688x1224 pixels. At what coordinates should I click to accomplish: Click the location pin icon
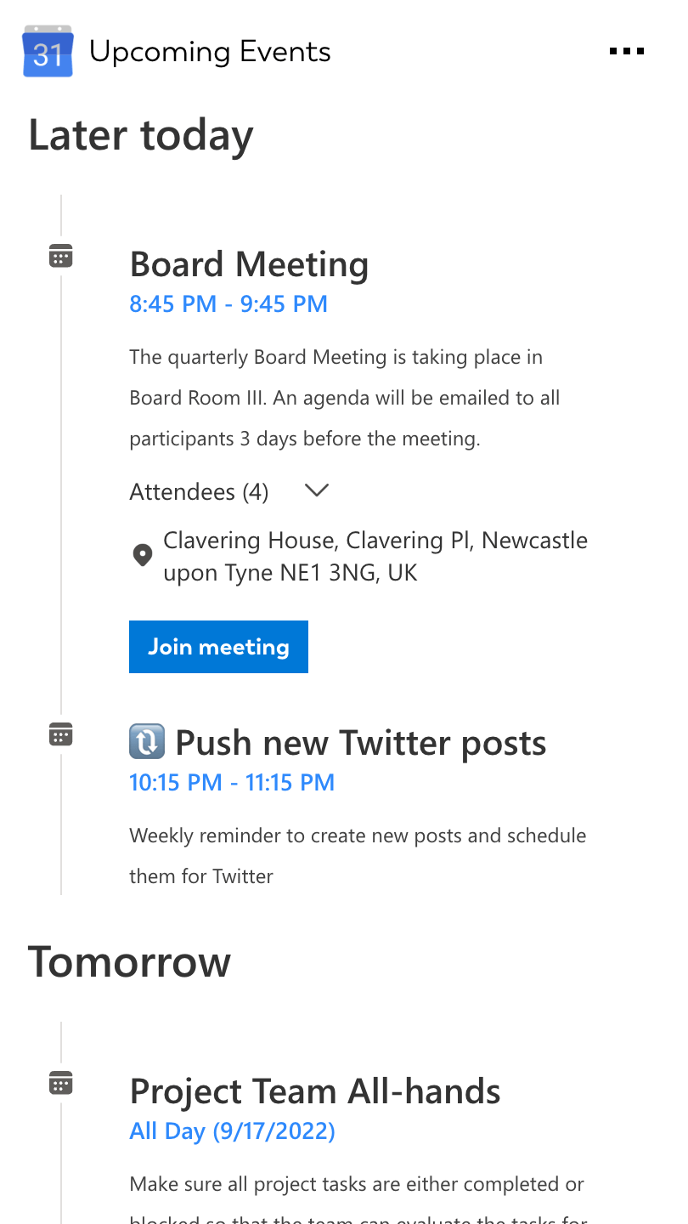point(143,556)
